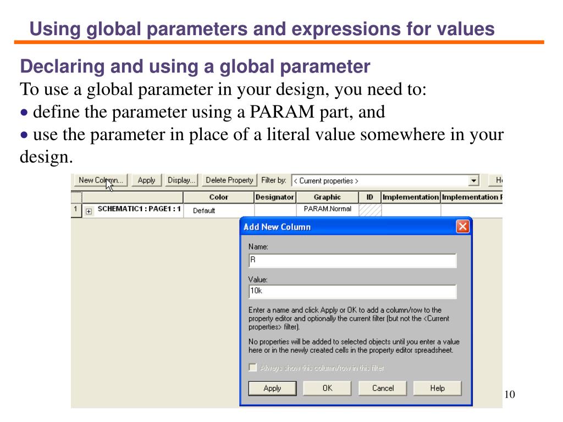Click the ID column header
Viewport: 563px width, 422px height.
370,197
